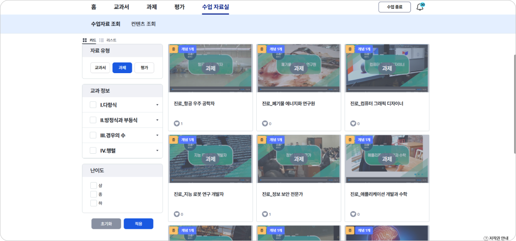
Task: Check the Ⅲ.경우의 수 checkbox
Action: (93, 135)
